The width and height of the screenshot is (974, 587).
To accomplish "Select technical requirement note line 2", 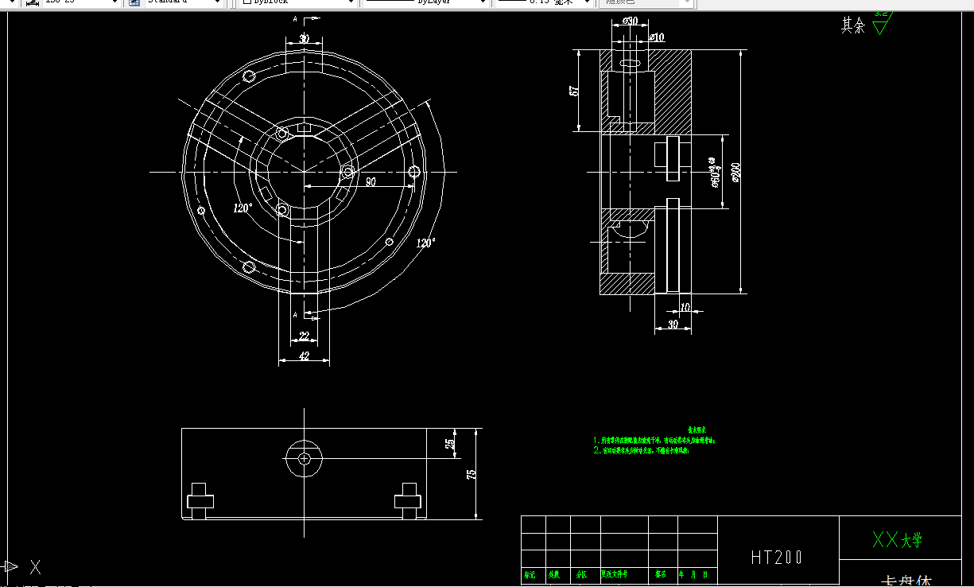I will pyautogui.click(x=641, y=450).
